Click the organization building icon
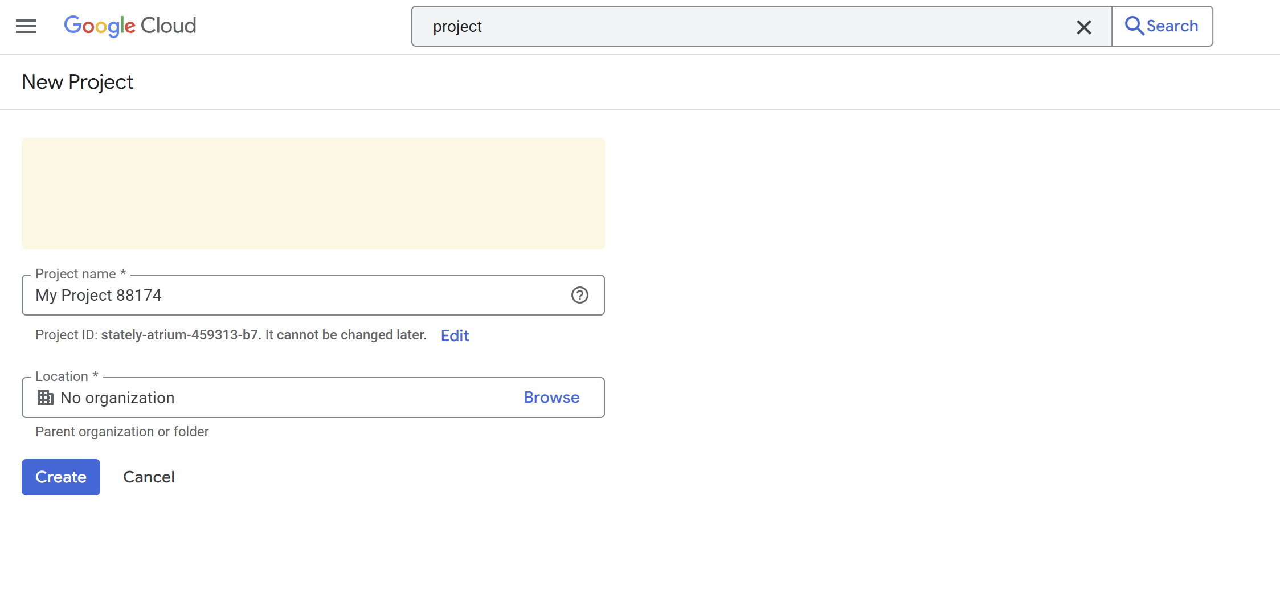Screen dimensions: 1280x594 click(46, 398)
